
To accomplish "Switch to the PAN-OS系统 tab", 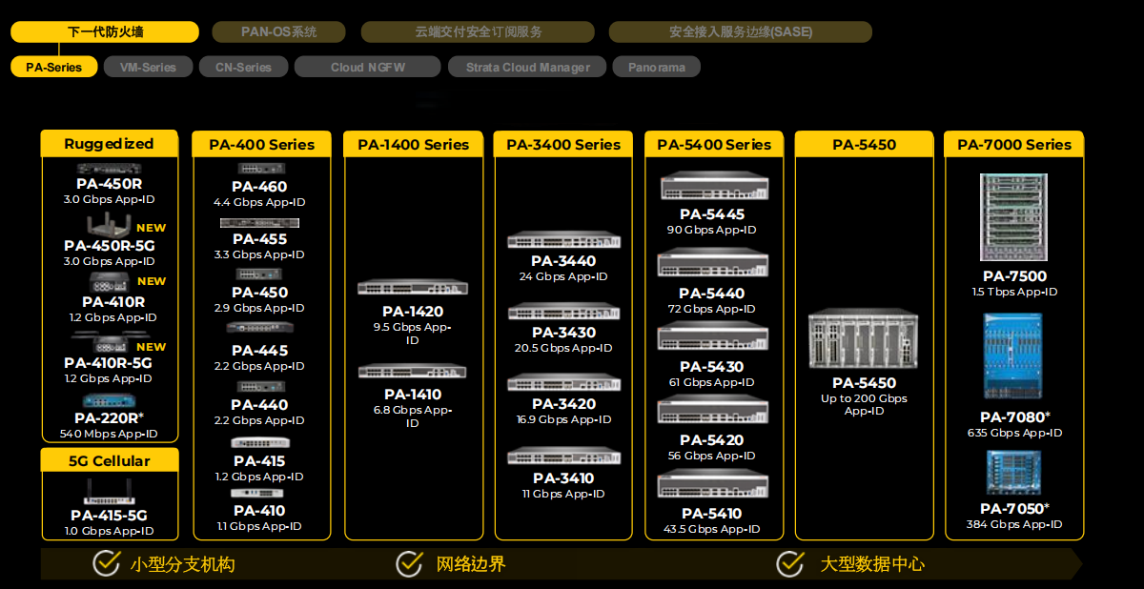I will [x=279, y=32].
